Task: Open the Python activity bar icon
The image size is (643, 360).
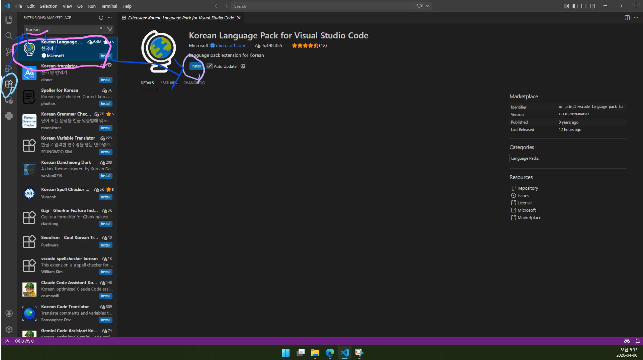Action: 9,116
